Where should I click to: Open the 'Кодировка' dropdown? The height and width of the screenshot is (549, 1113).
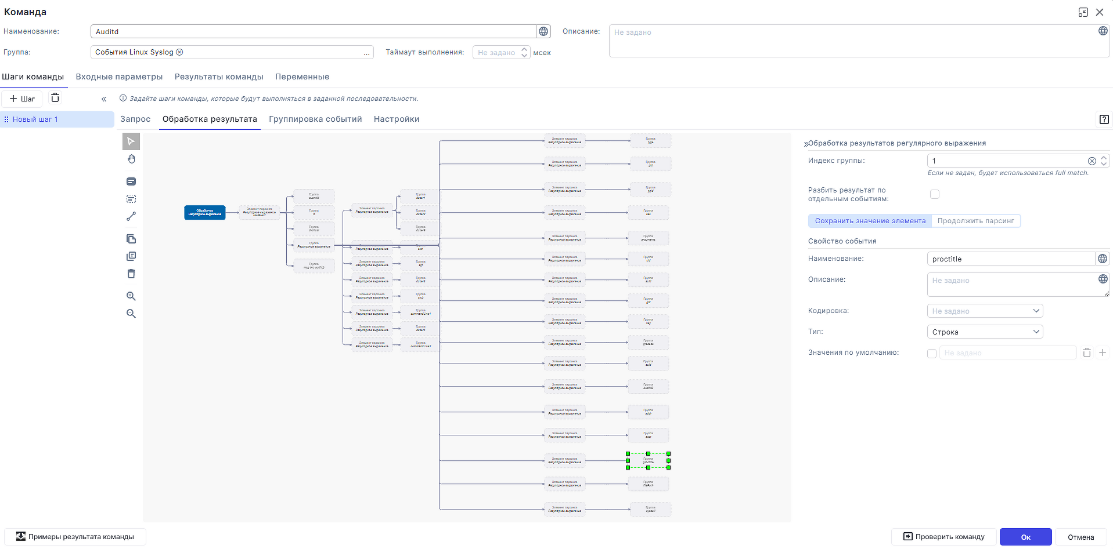click(x=985, y=311)
